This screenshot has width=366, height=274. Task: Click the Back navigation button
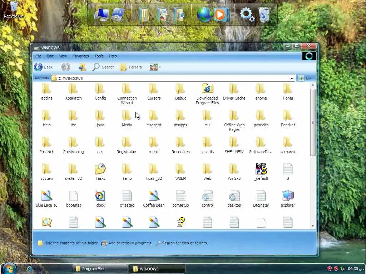43,67
